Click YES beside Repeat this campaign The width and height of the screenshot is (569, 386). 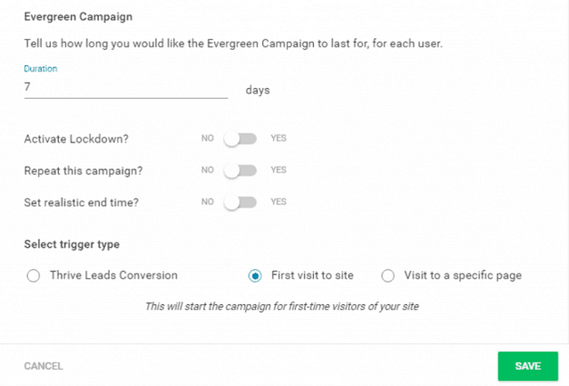[278, 170]
